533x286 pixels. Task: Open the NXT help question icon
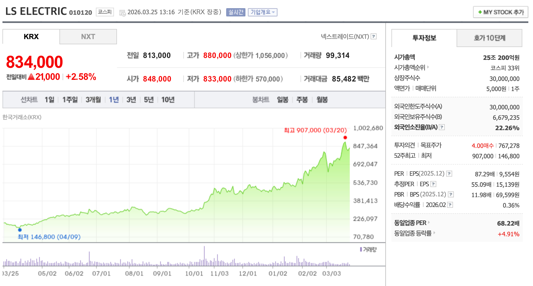click(374, 36)
